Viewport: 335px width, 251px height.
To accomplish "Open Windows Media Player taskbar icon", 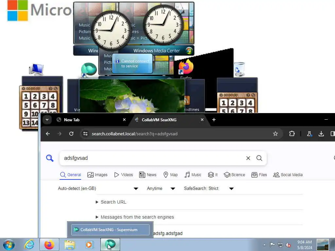I will point(89,244).
